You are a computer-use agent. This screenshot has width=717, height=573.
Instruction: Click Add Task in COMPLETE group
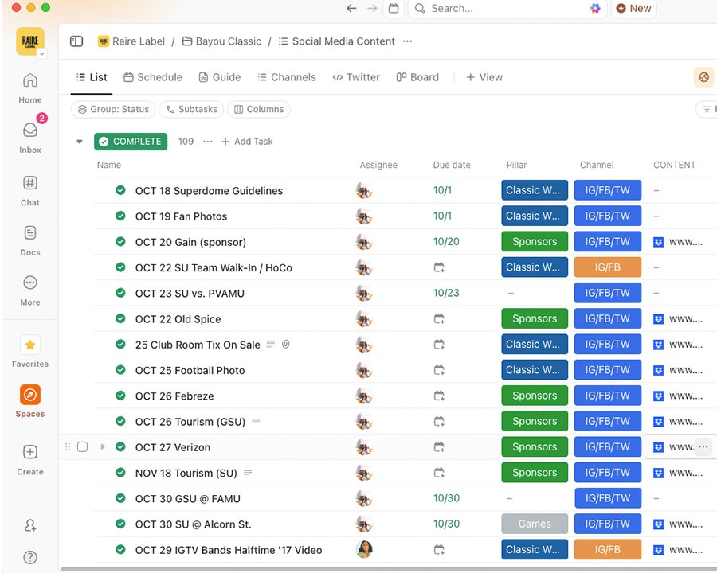click(x=247, y=142)
